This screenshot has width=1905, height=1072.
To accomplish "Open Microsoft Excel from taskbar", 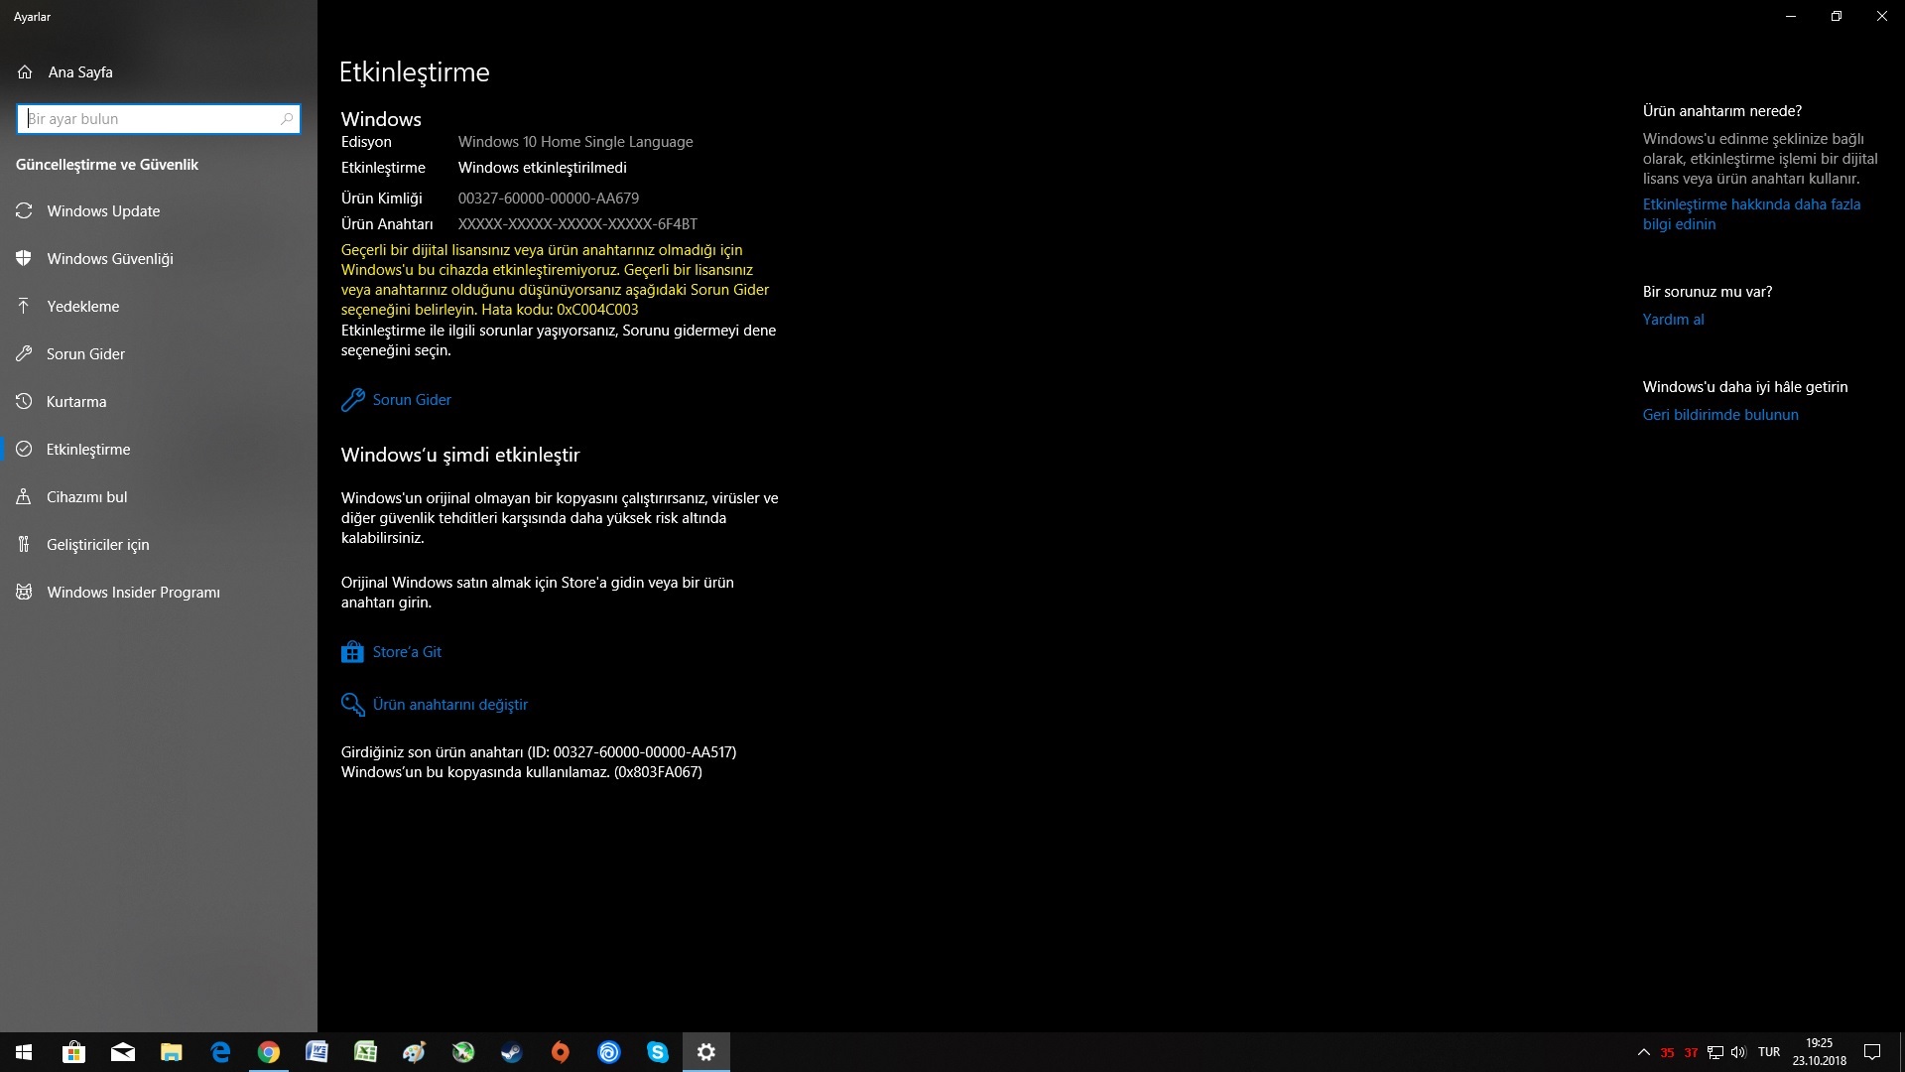I will (x=365, y=1052).
